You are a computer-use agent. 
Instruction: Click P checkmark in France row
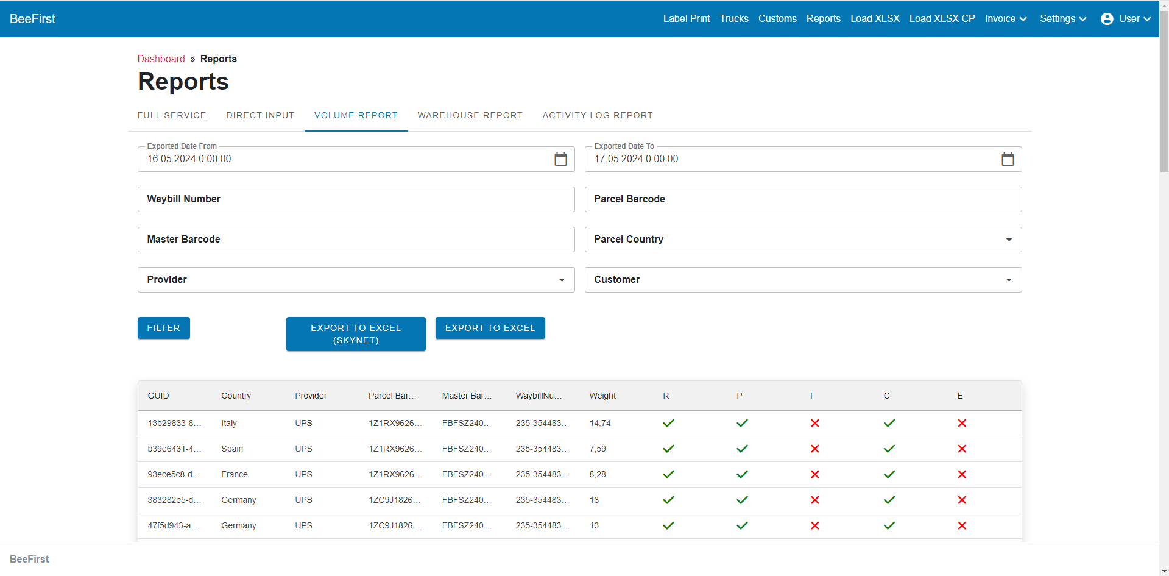pos(742,474)
